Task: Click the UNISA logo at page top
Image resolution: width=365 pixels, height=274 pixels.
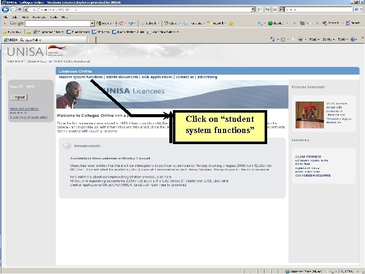Action: [36, 51]
